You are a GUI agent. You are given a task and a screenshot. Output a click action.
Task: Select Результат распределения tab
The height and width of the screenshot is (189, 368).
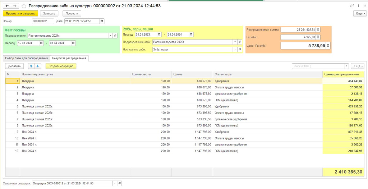click(x=69, y=58)
